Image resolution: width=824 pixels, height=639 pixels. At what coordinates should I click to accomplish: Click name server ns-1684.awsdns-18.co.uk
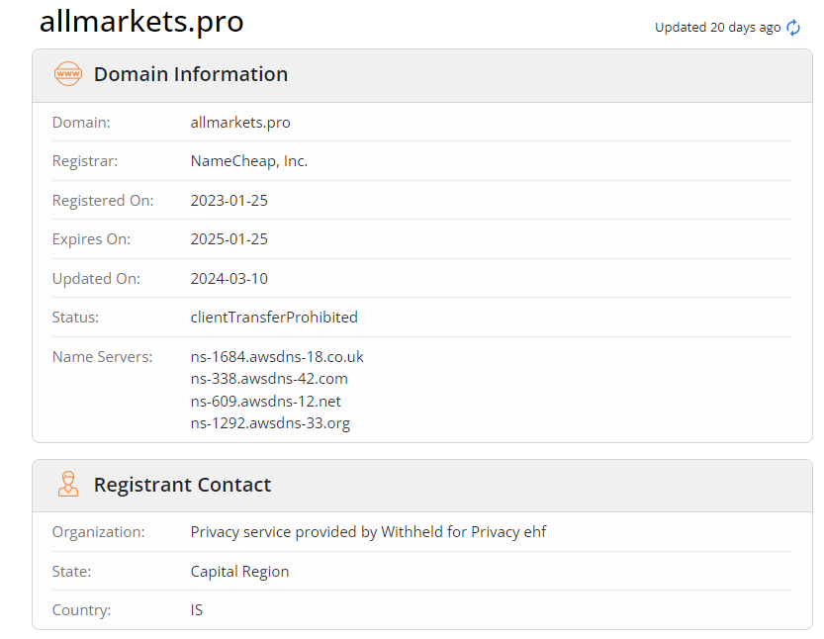277,357
